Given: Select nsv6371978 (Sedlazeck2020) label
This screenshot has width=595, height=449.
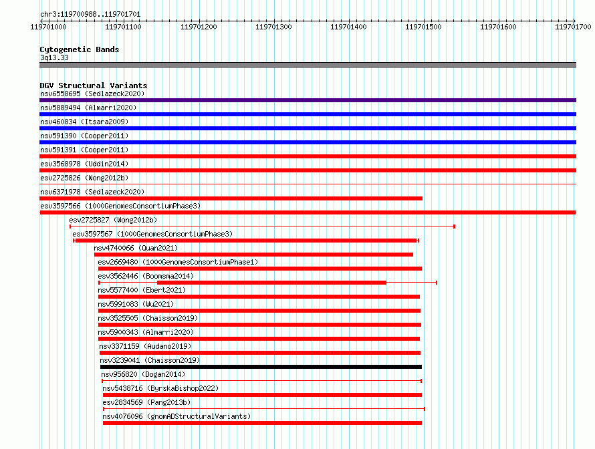Looking at the screenshot, I should tap(92, 192).
